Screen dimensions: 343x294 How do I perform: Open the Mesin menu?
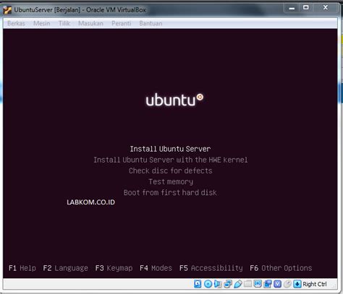click(42, 23)
